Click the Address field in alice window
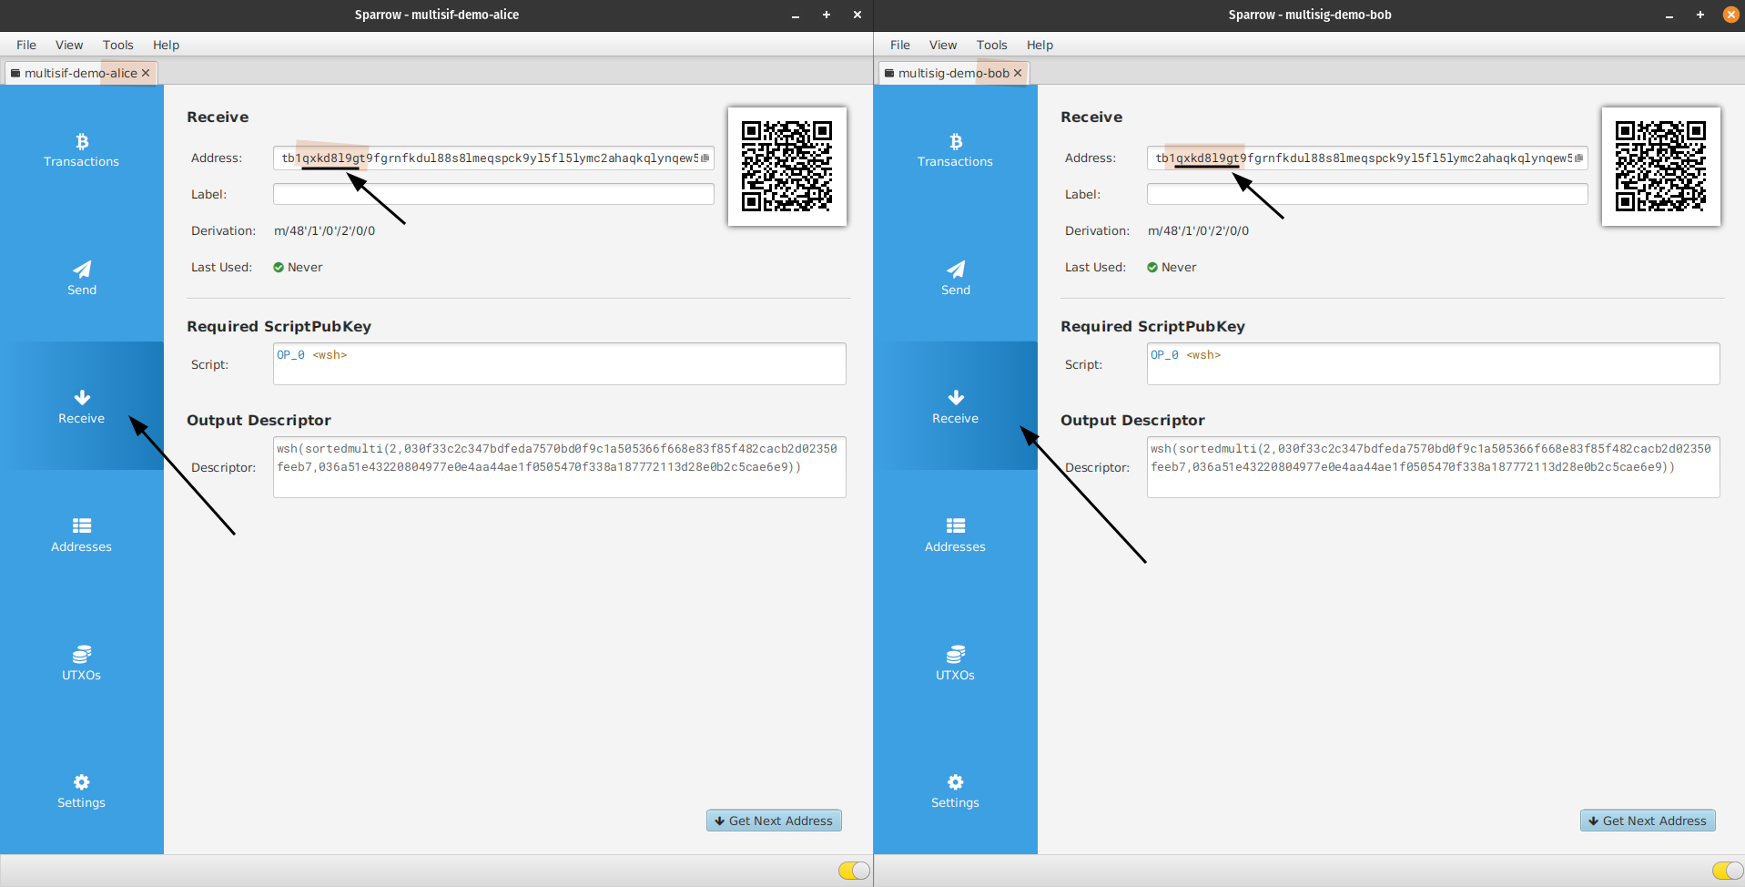1745x887 pixels. [x=493, y=158]
